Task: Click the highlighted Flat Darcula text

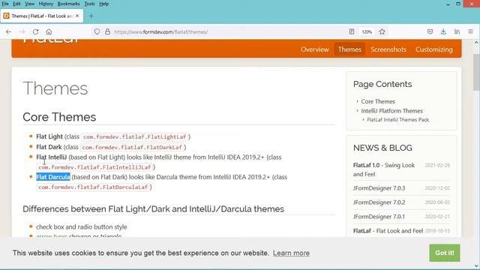Action: [53, 177]
